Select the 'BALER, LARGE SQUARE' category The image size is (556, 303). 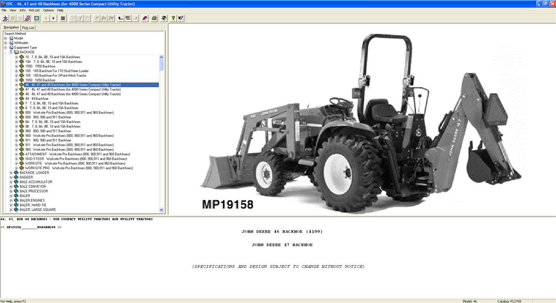point(38,209)
